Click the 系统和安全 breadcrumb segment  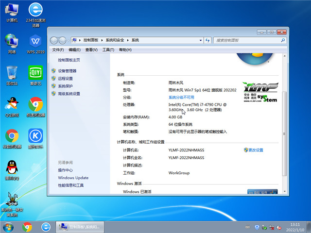pos(115,40)
